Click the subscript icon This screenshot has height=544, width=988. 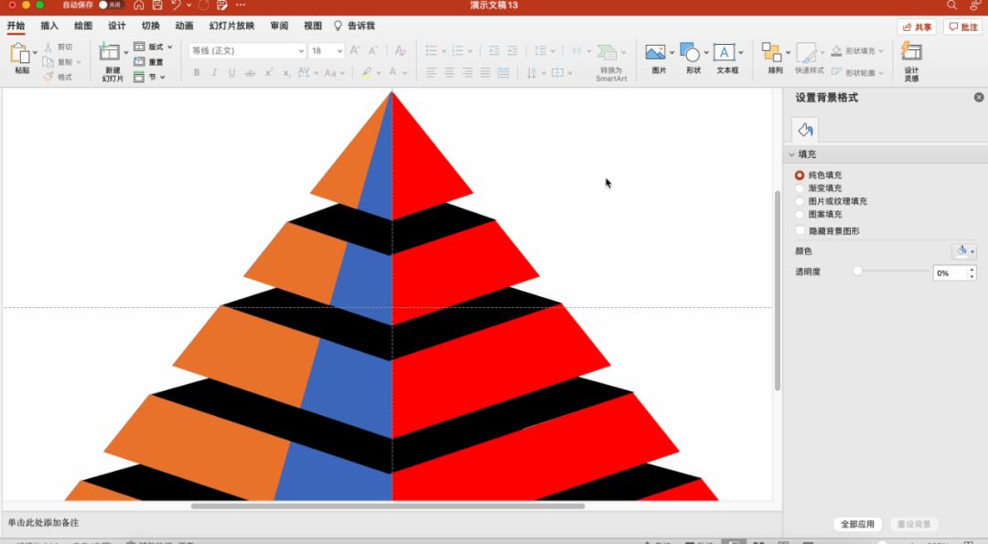click(286, 73)
